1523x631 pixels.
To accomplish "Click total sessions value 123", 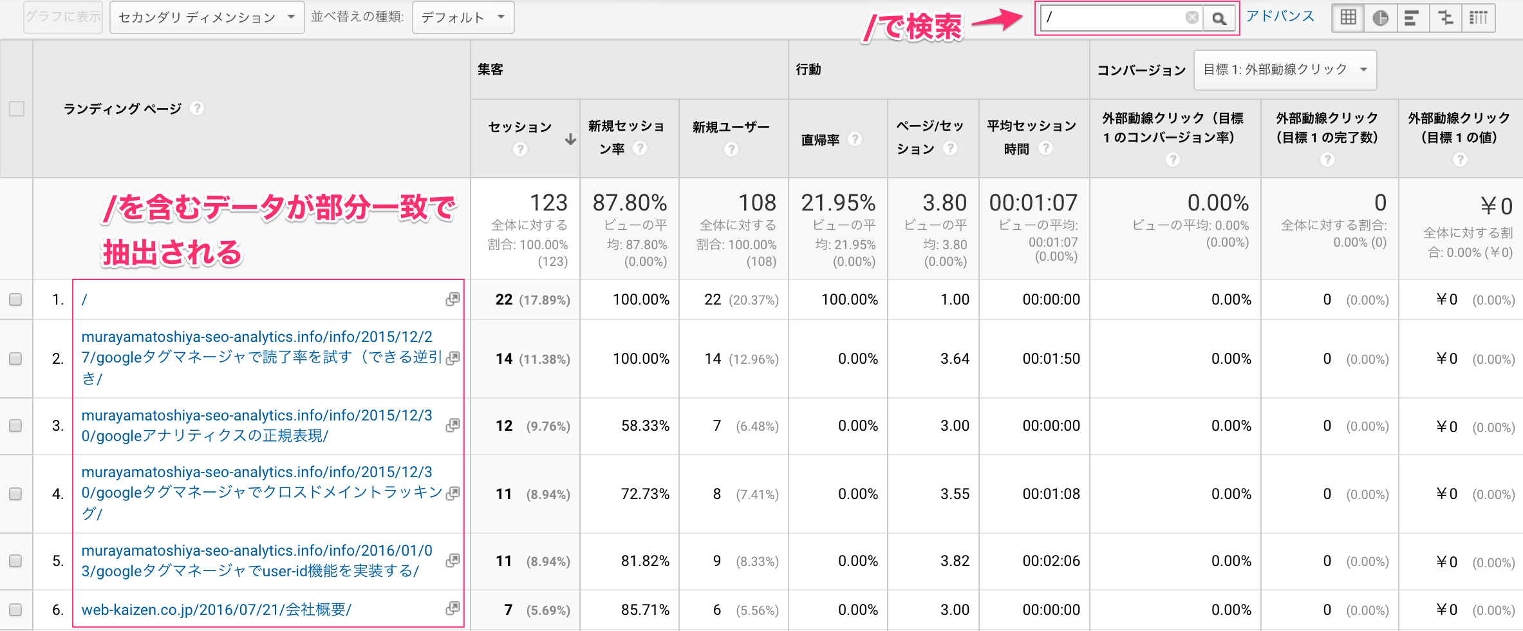I will pos(548,203).
